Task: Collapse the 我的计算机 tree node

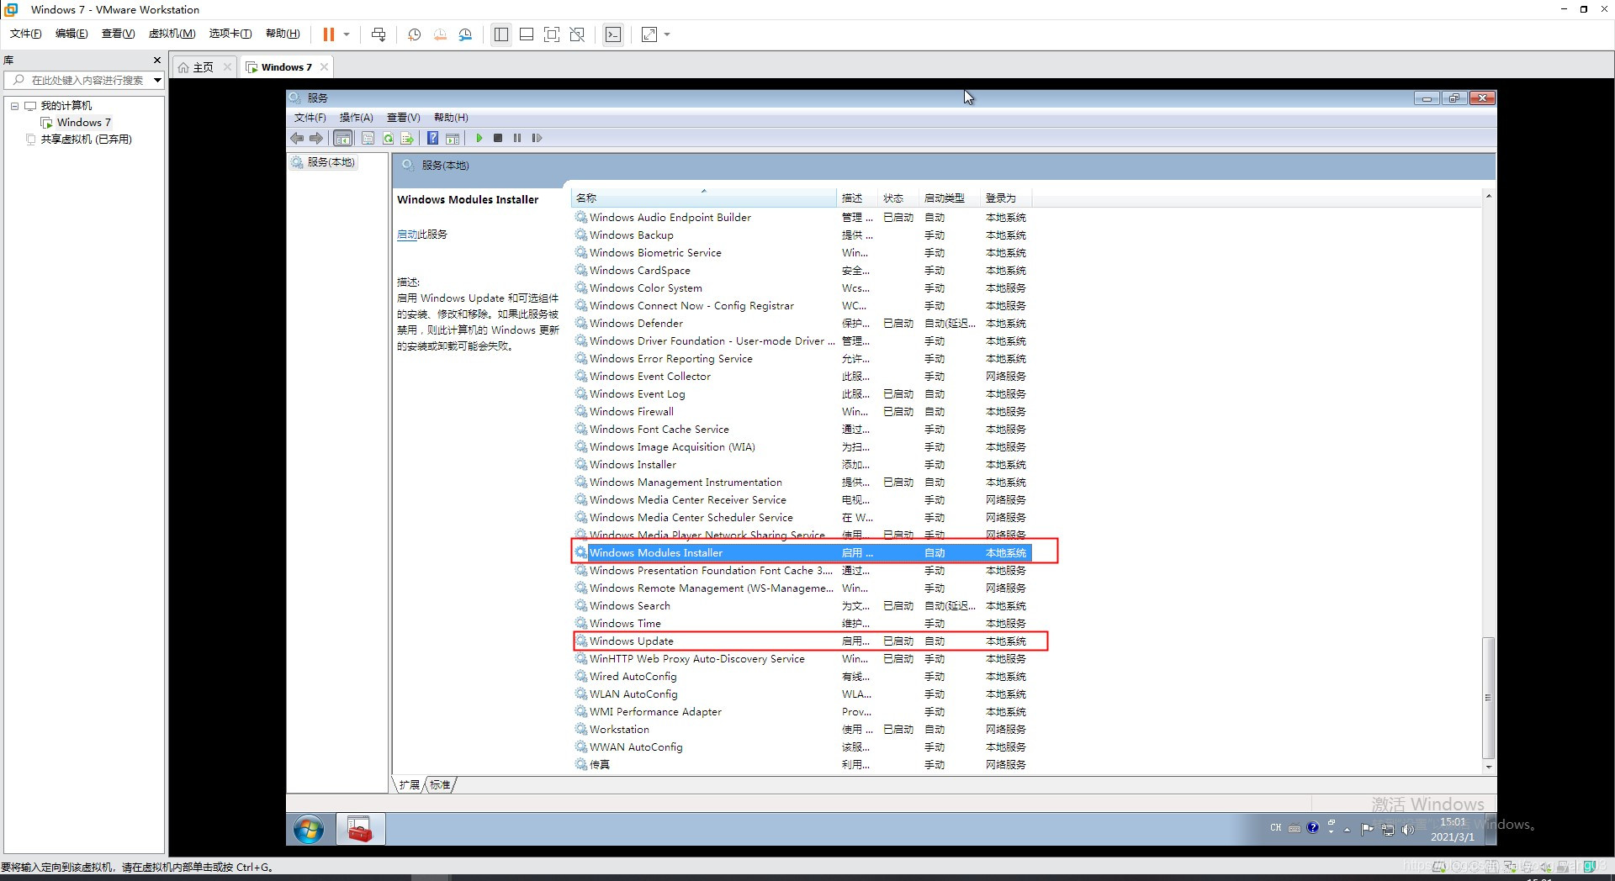Action: (x=14, y=106)
